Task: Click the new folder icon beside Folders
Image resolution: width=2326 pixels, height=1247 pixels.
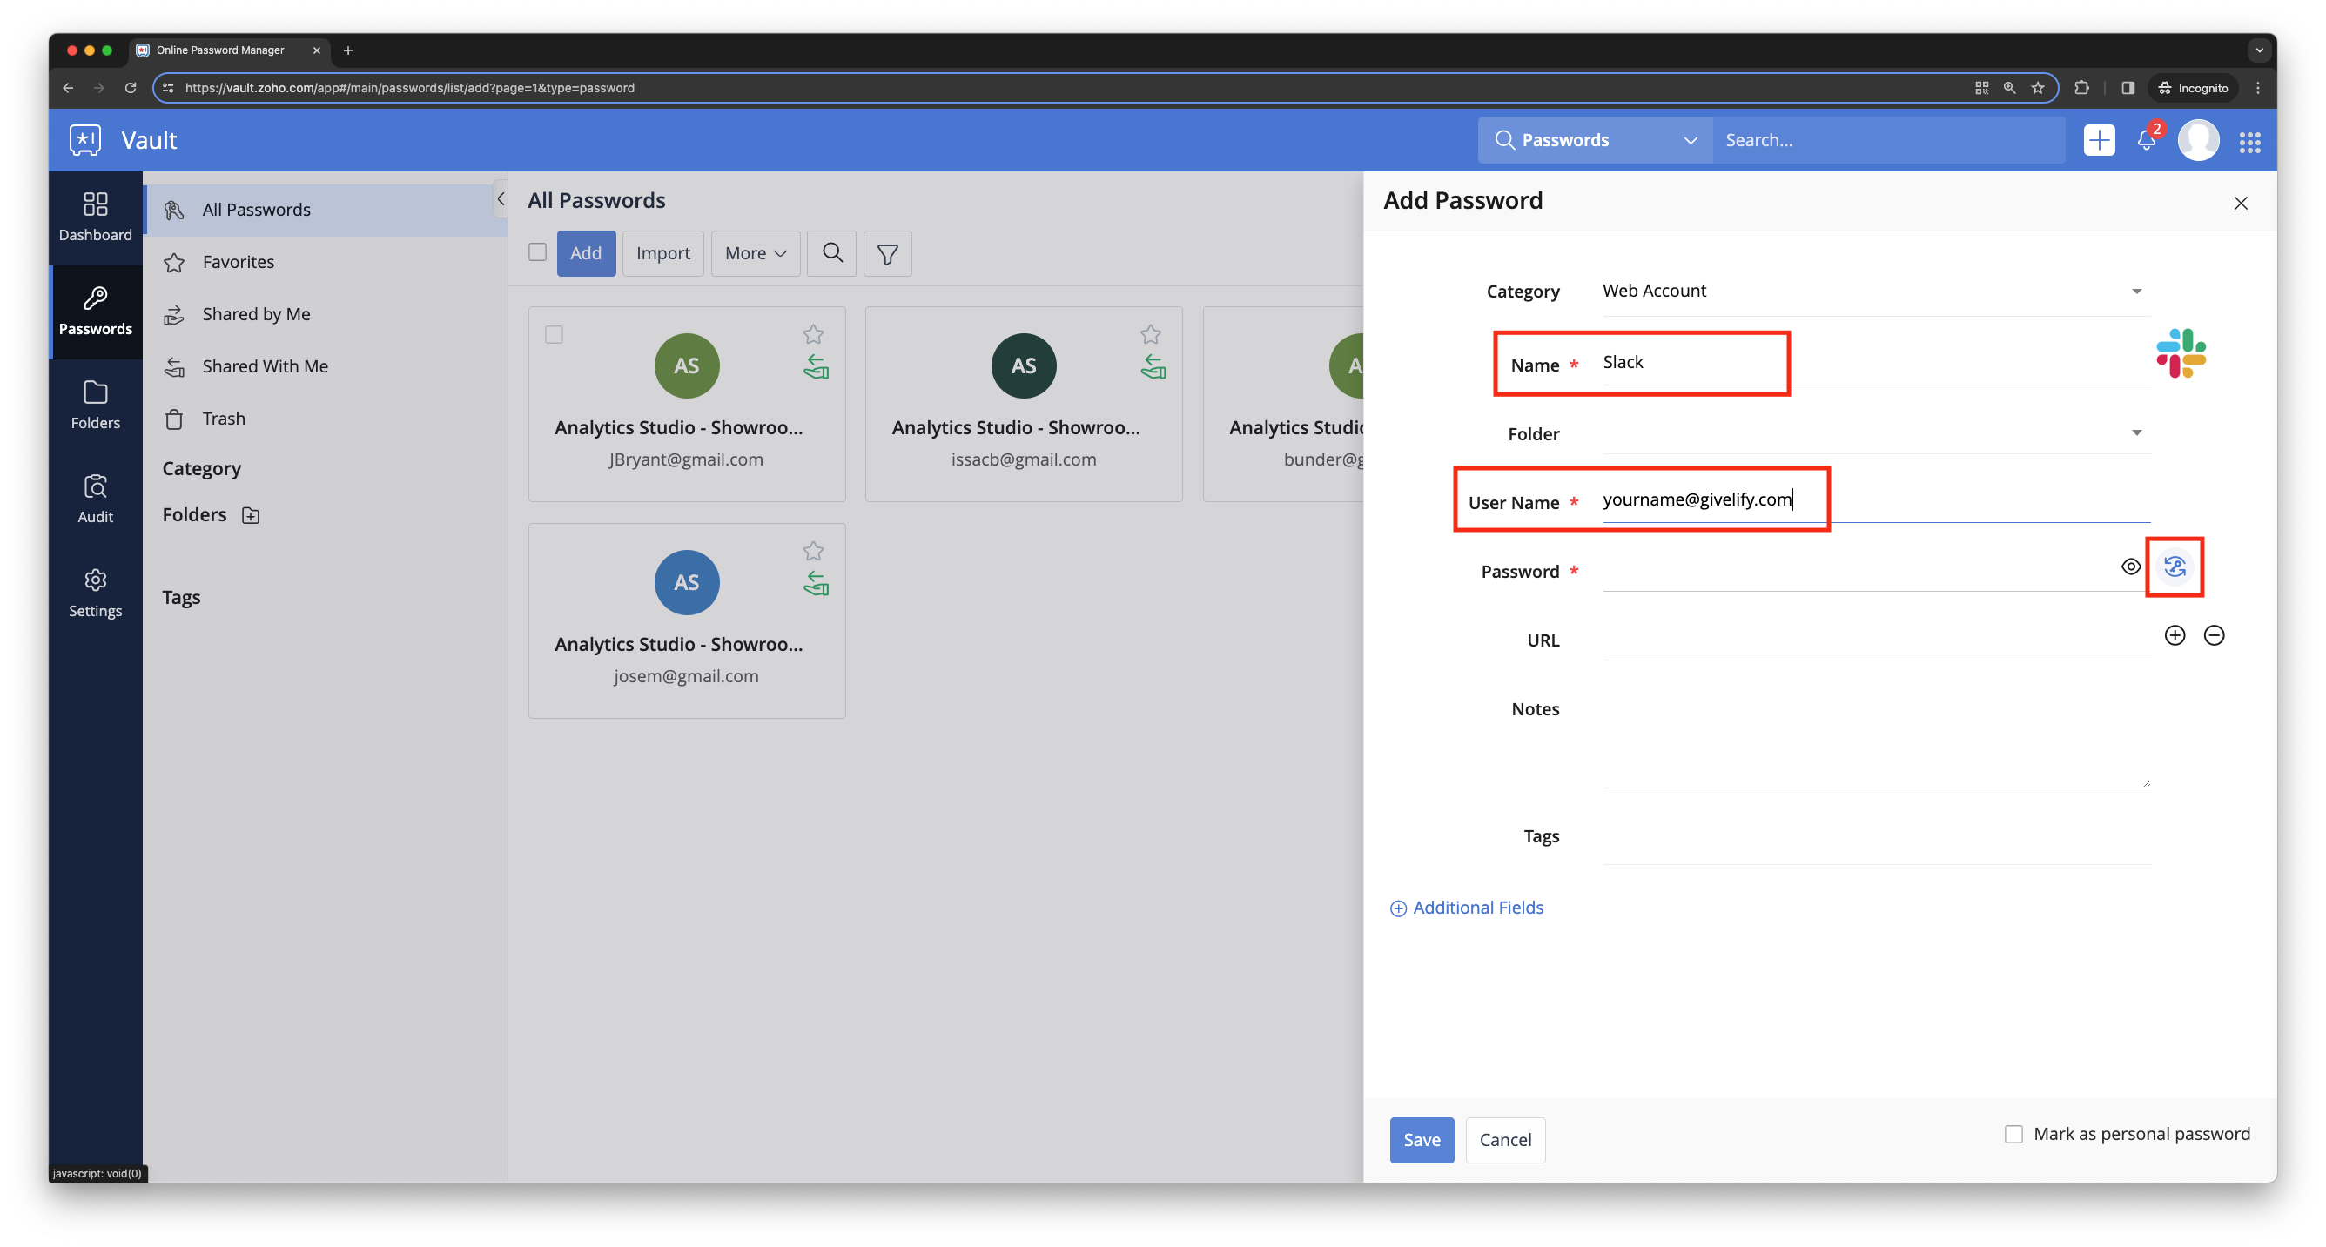Action: [x=251, y=515]
